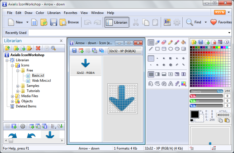
Task: Select the diagonal gradient fill mode
Action: (x=177, y=74)
